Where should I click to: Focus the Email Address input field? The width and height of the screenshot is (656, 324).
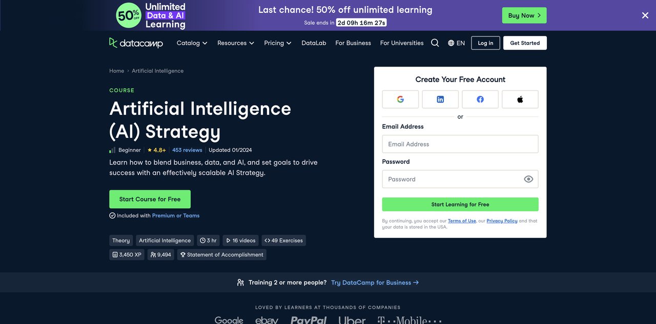460,144
